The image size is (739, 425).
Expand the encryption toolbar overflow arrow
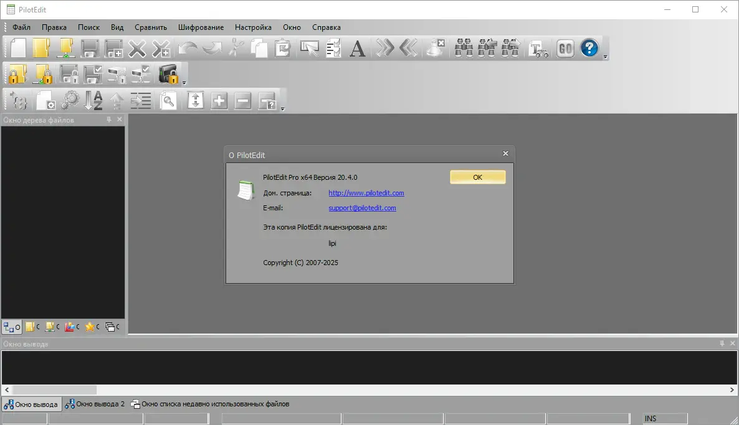(184, 83)
